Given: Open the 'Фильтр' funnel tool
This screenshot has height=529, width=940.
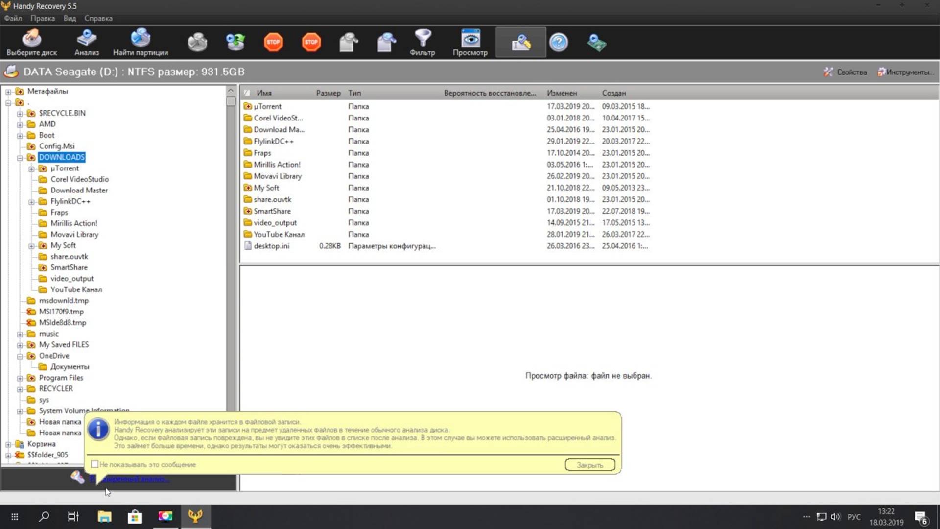Looking at the screenshot, I should coord(422,43).
